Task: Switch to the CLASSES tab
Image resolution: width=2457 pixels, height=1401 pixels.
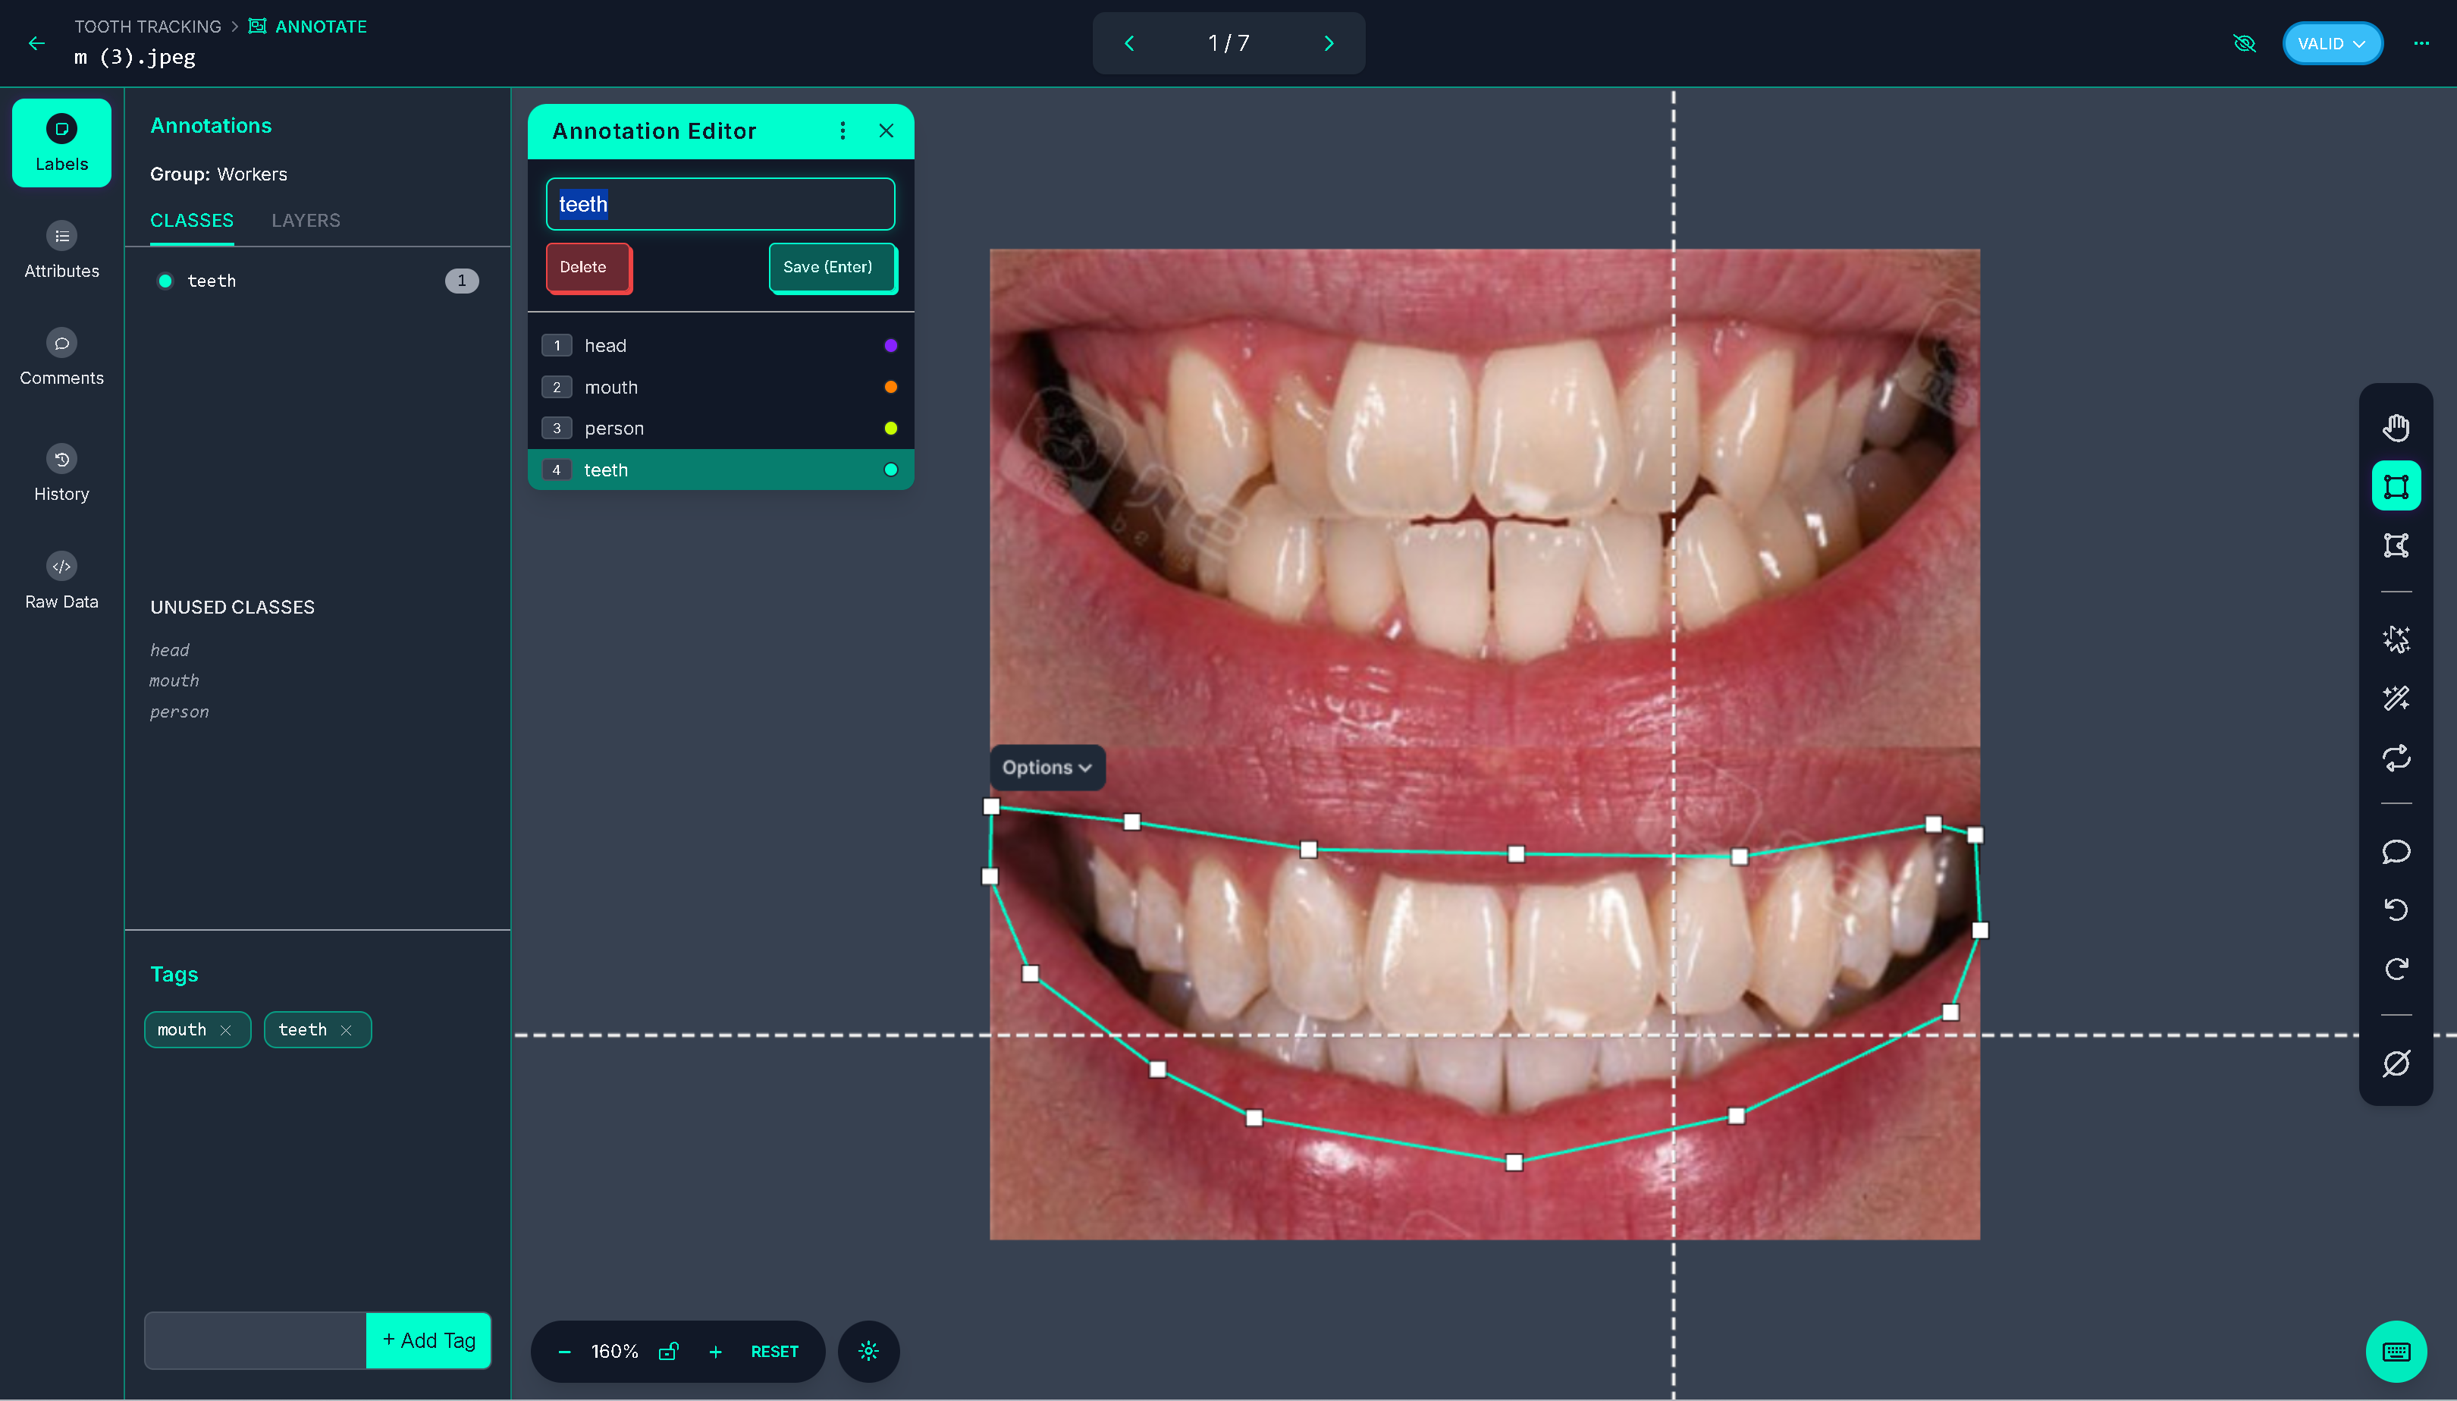Action: (x=191, y=220)
